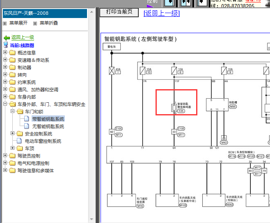Image resolution: width=270 pixels, height=223 pixels.
Task: Click the 概述信息 folder icon
Action: [12, 52]
